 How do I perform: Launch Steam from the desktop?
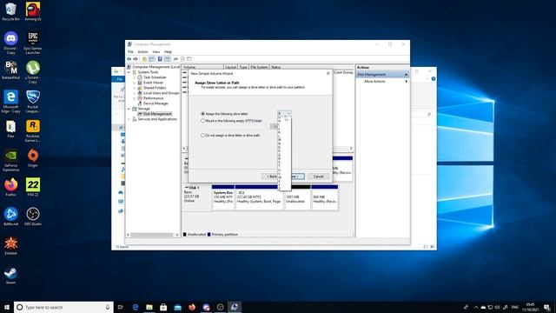[10, 275]
